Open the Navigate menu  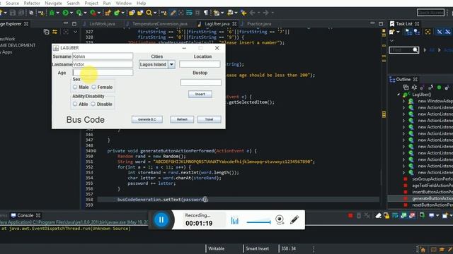pyautogui.click(x=54, y=3)
